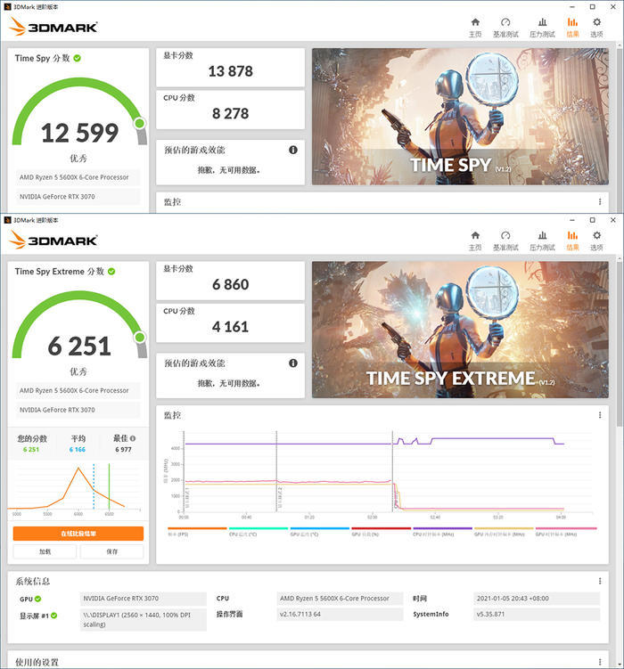The image size is (624, 669).
Task: Open the 监控 three-dot menu in the Time Spy Extreme window
Action: tap(600, 415)
